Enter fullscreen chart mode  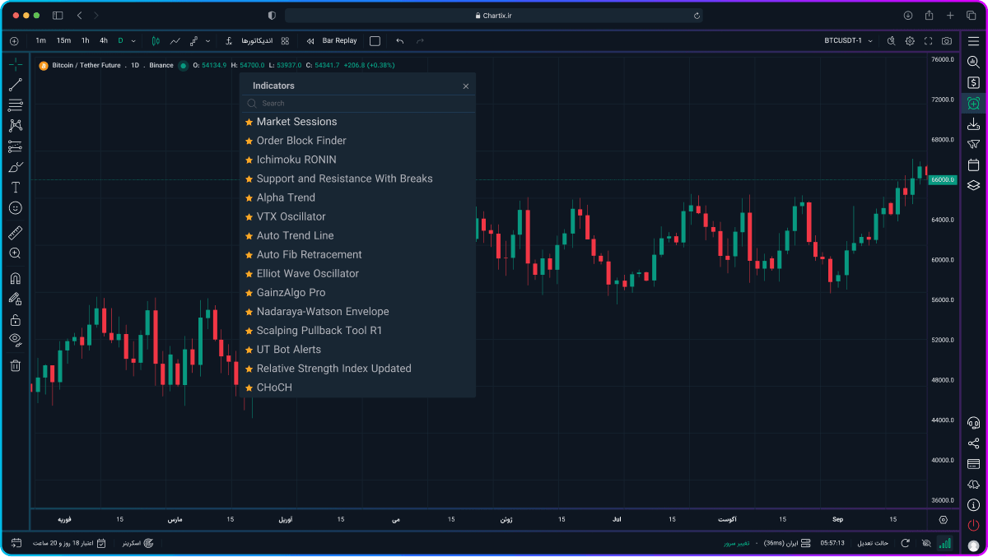click(x=929, y=40)
